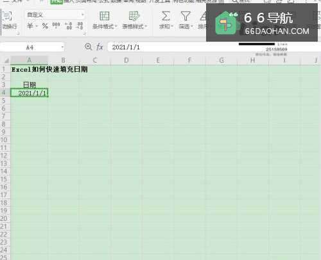Click the 筛选 funnel filter icon
Image resolution: width=321 pixels, height=260 pixels.
(186, 16)
